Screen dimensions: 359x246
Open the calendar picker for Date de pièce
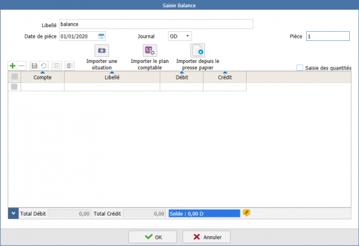tap(101, 36)
